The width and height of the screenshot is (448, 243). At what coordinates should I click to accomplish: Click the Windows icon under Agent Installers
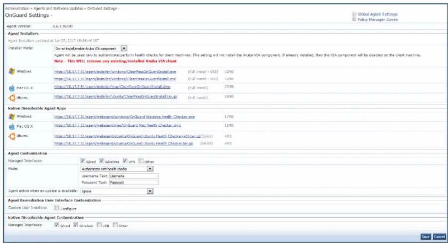[x=12, y=71]
